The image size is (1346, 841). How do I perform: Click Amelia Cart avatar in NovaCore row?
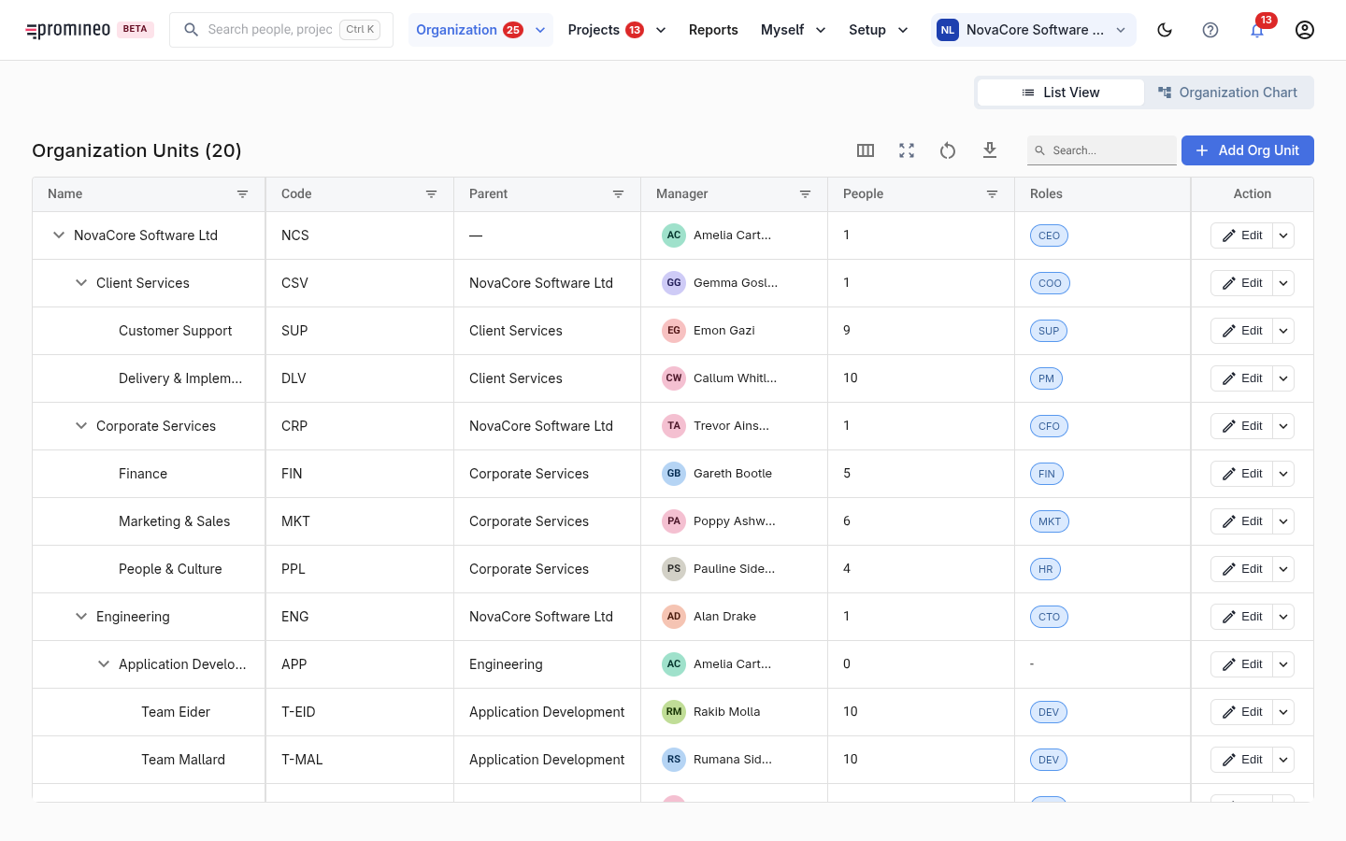click(x=674, y=235)
